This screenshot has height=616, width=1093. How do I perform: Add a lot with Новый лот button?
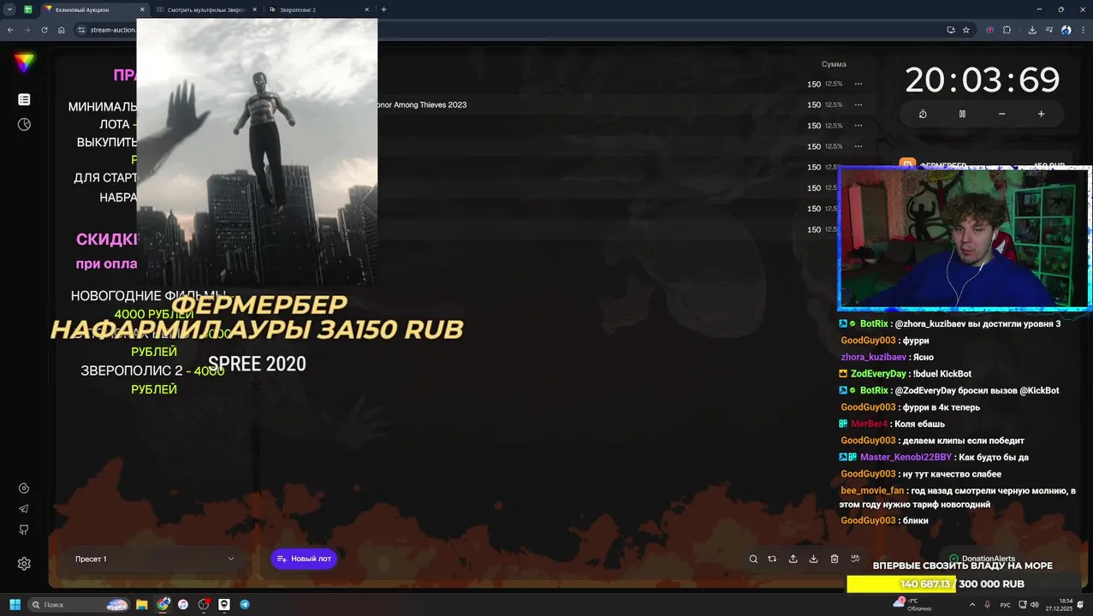click(304, 559)
